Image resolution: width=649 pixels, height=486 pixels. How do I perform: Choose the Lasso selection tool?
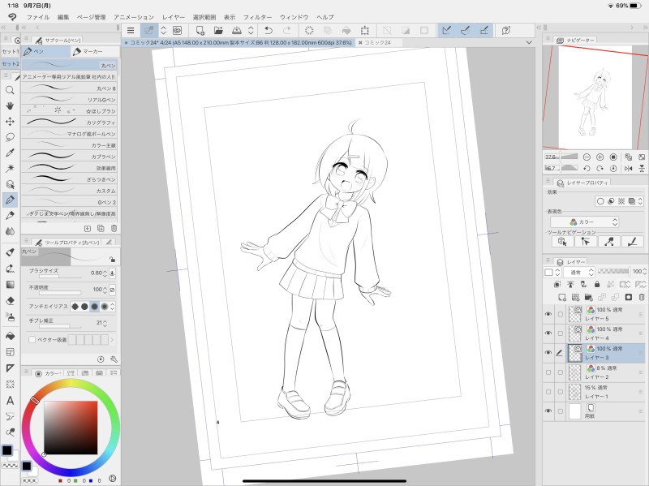[10, 136]
